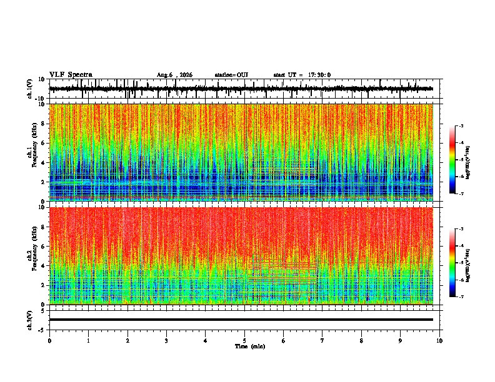This screenshot has width=495, height=382.
Task: Click time axis tick label "4"
Action: point(206,341)
